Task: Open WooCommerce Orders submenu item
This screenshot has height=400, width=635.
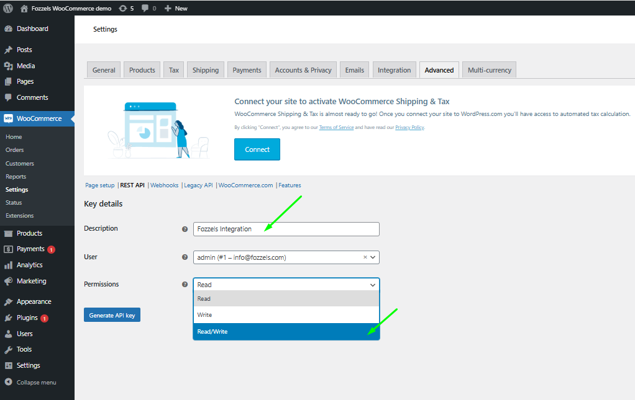Action: [x=14, y=150]
